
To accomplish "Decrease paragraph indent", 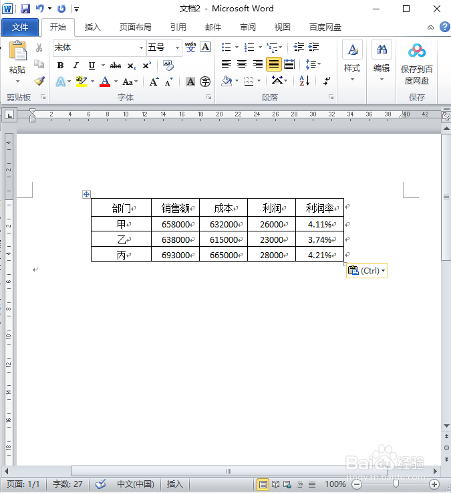I will [x=299, y=47].
